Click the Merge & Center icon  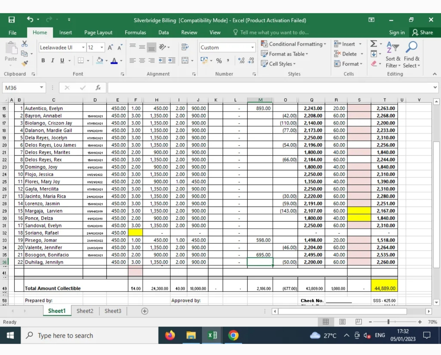185,60
